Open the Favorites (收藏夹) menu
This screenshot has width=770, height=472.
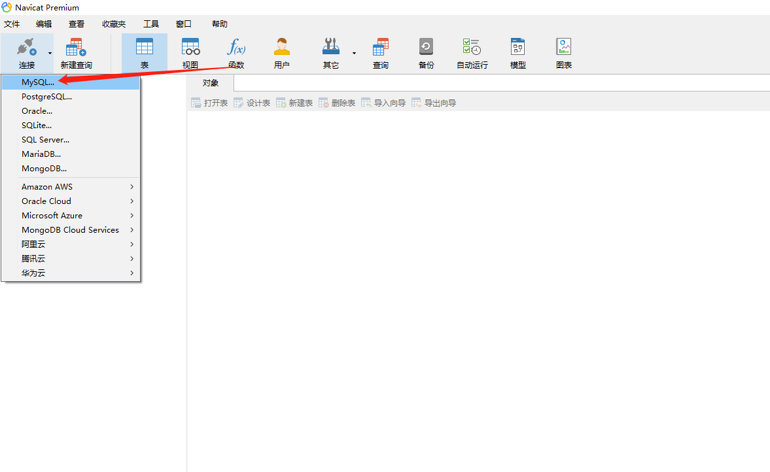(x=113, y=24)
